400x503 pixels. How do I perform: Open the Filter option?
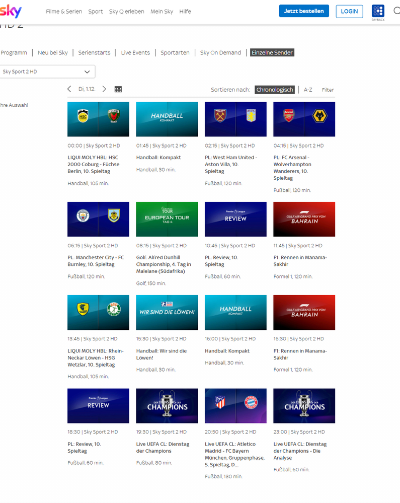tap(328, 90)
